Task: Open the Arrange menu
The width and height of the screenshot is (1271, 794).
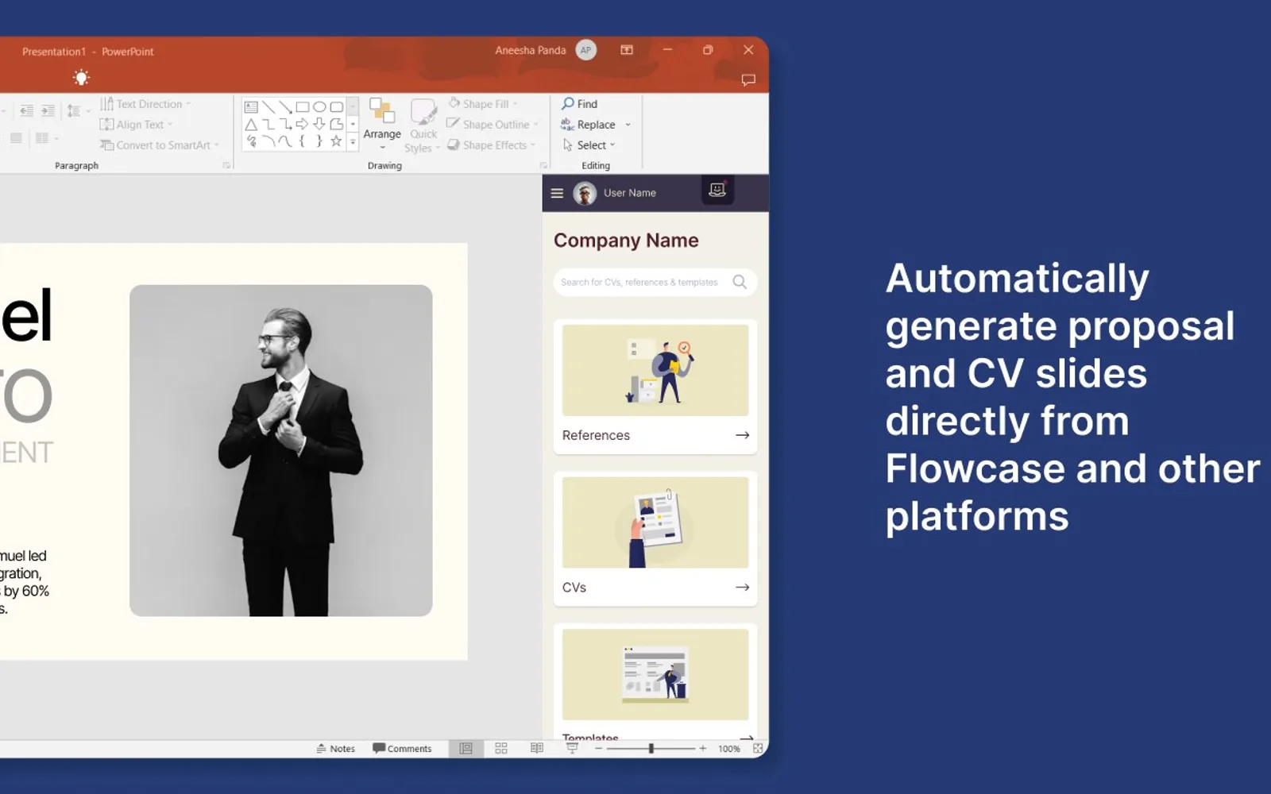Action: [382, 125]
